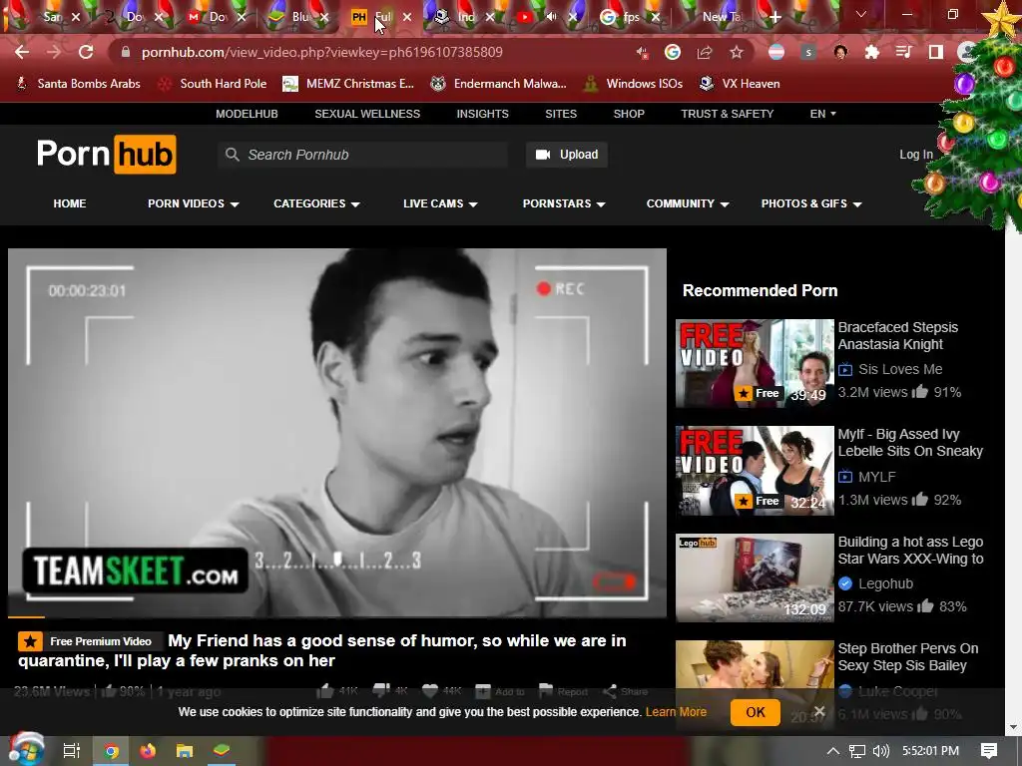Switch to the 'New Ta' tab

721,17
